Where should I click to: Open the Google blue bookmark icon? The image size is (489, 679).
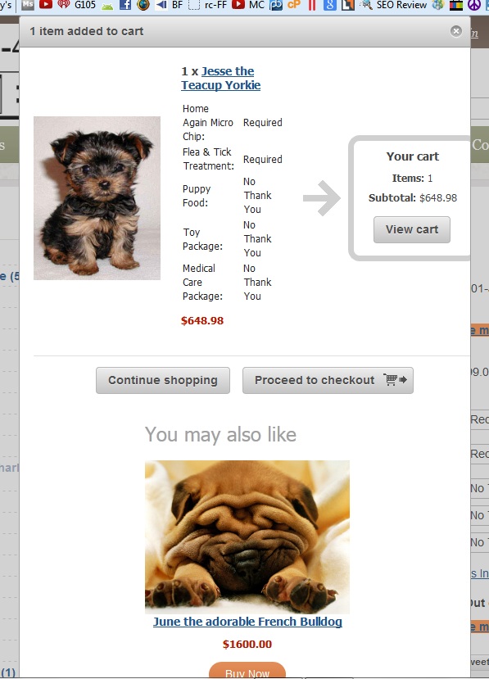point(330,5)
